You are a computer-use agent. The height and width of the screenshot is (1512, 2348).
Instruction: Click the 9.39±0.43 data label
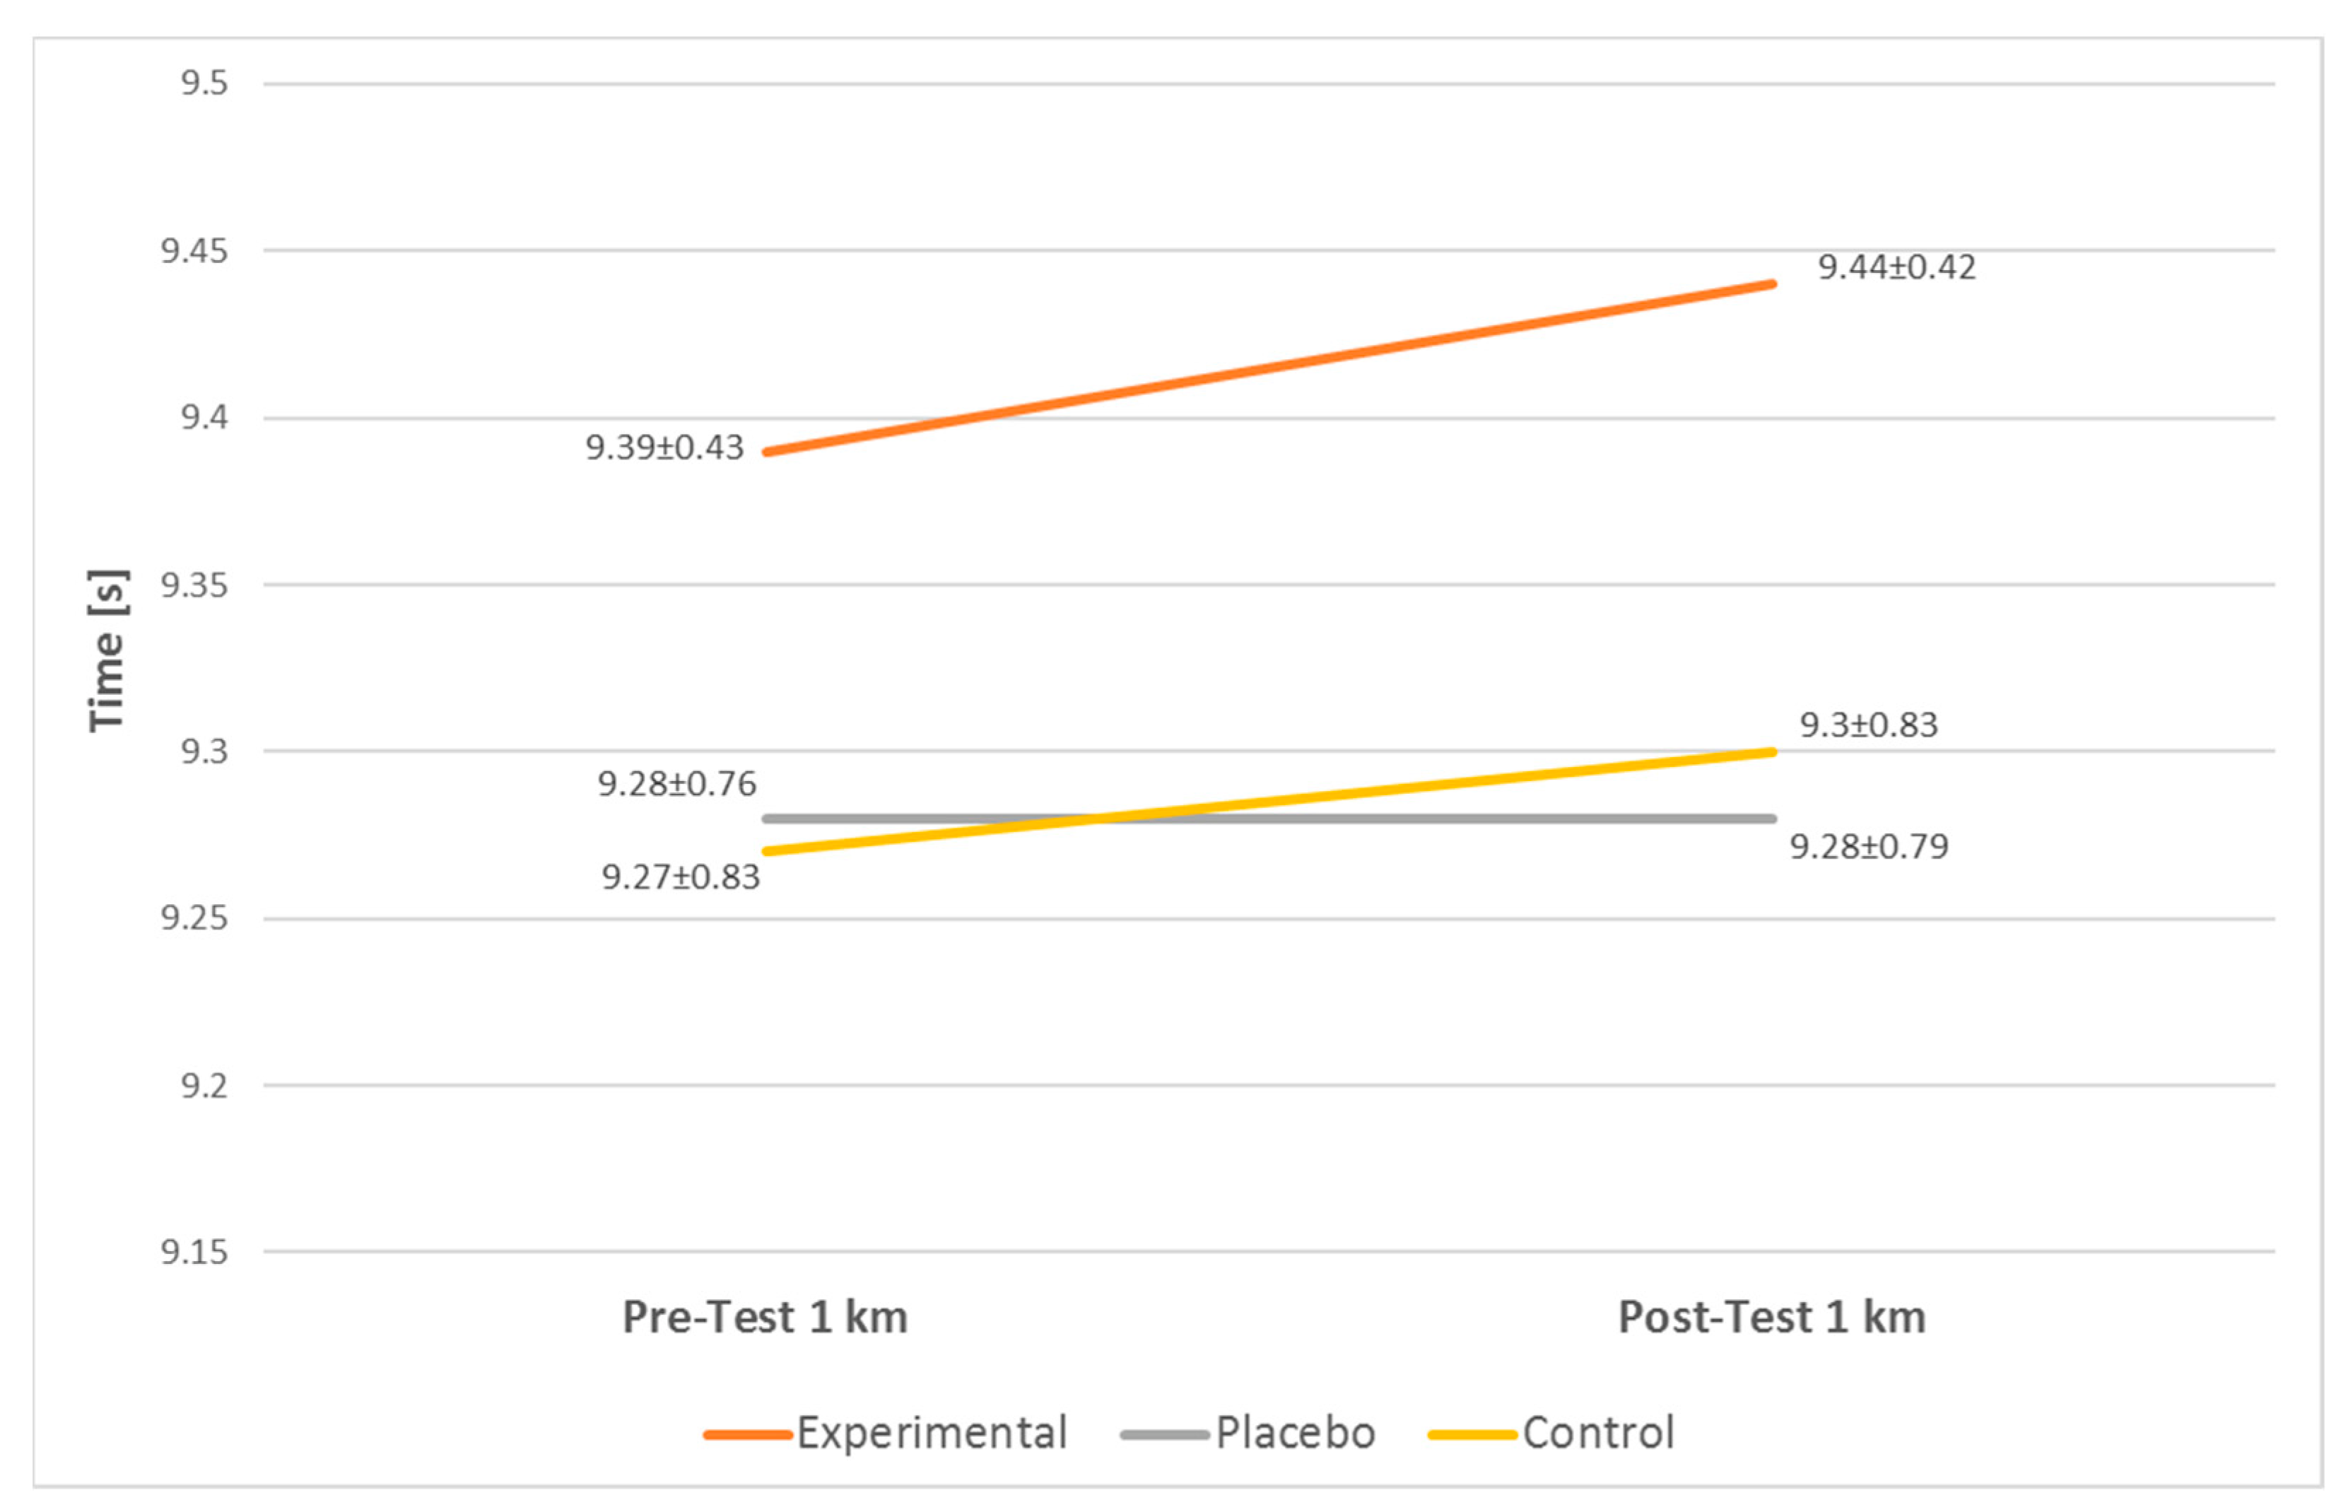[x=664, y=447]
